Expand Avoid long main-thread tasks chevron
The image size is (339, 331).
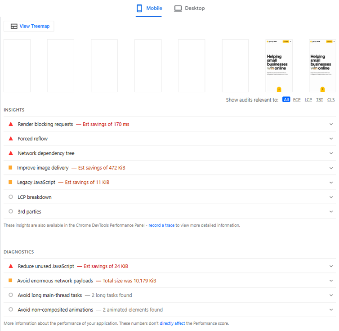click(331, 295)
